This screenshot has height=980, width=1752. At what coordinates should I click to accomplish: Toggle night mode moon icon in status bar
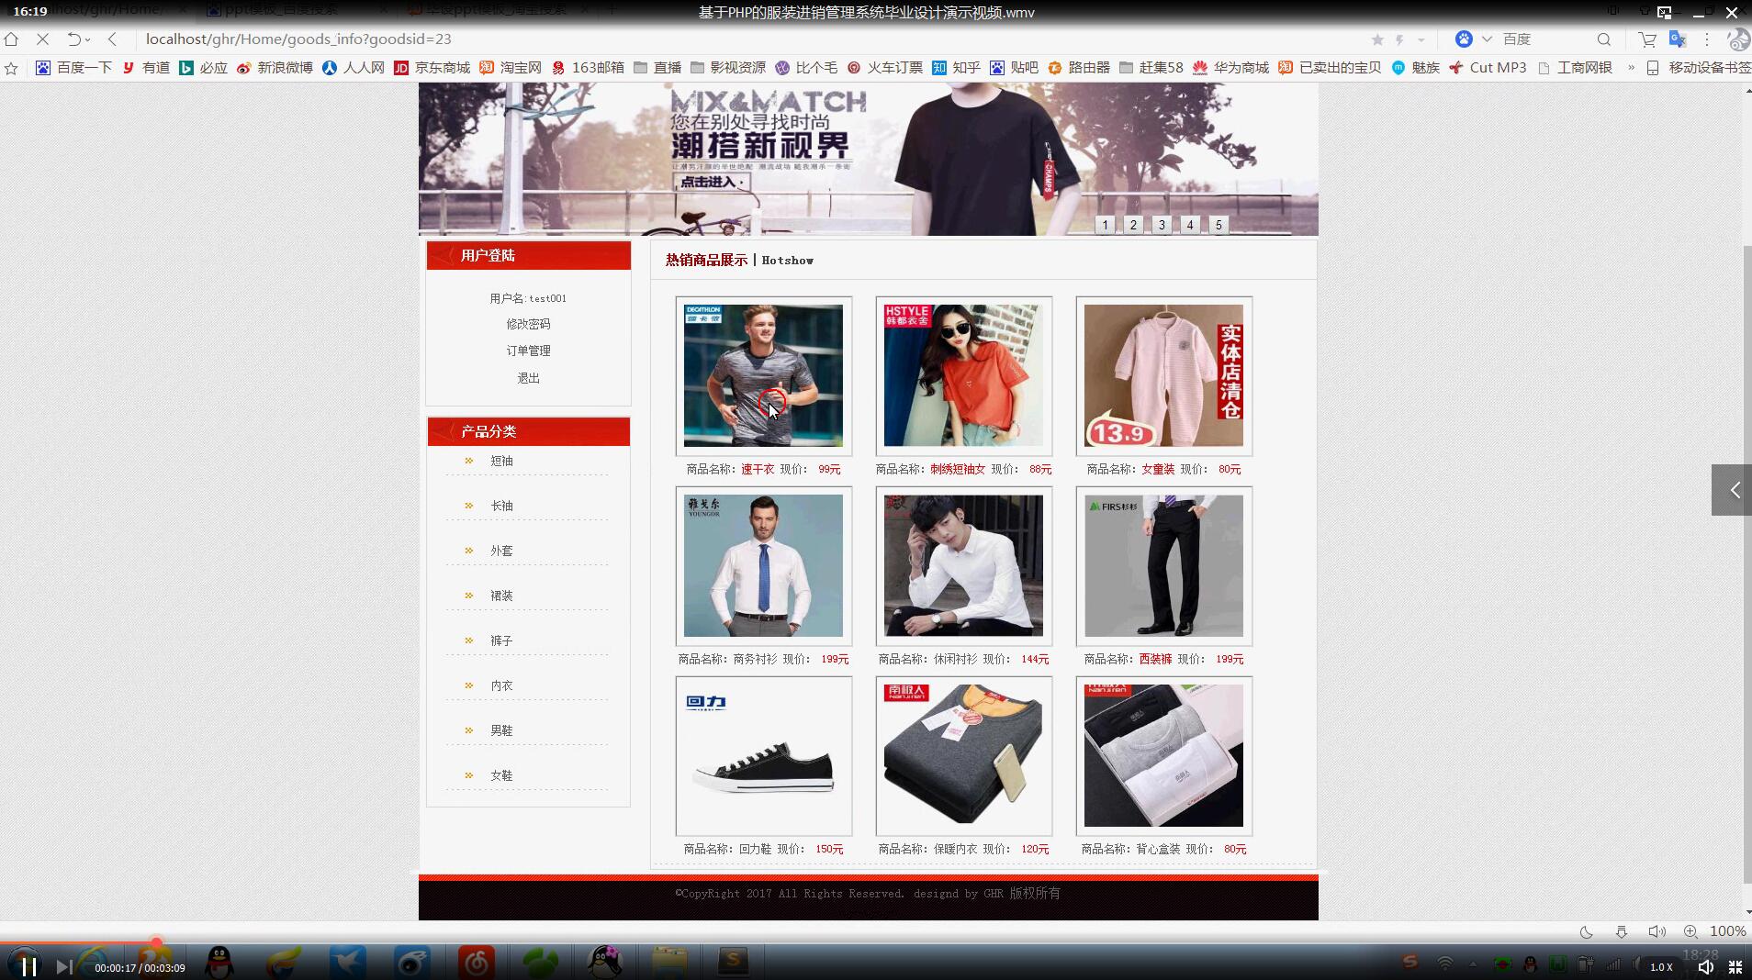(1586, 931)
